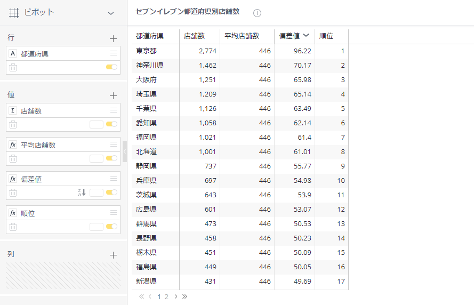
Task: Disable the 店舗数 value toggle
Action: coord(111,124)
